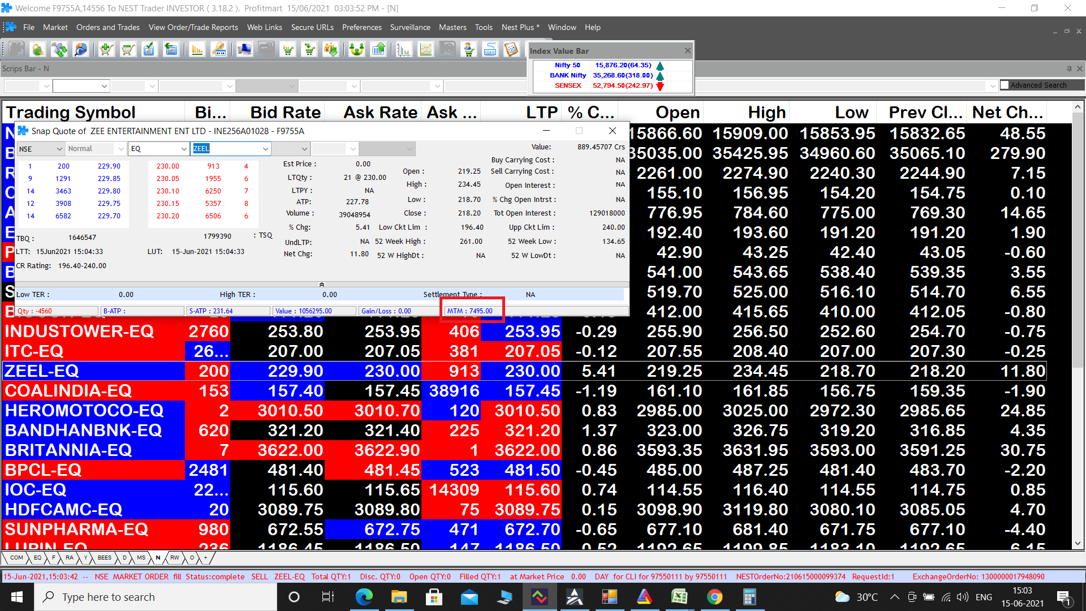Image resolution: width=1086 pixels, height=611 pixels.
Task: Click the lock login toolbar icon
Action: coord(38,50)
